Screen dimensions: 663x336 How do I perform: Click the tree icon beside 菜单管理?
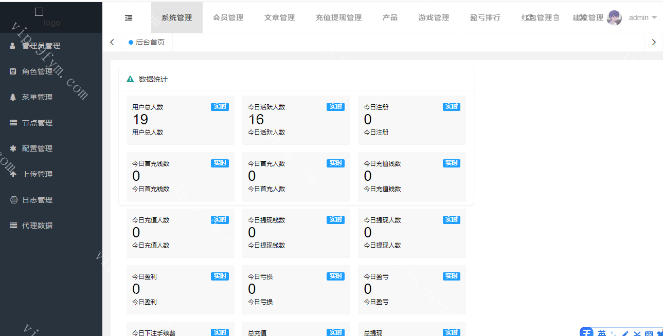click(13, 97)
